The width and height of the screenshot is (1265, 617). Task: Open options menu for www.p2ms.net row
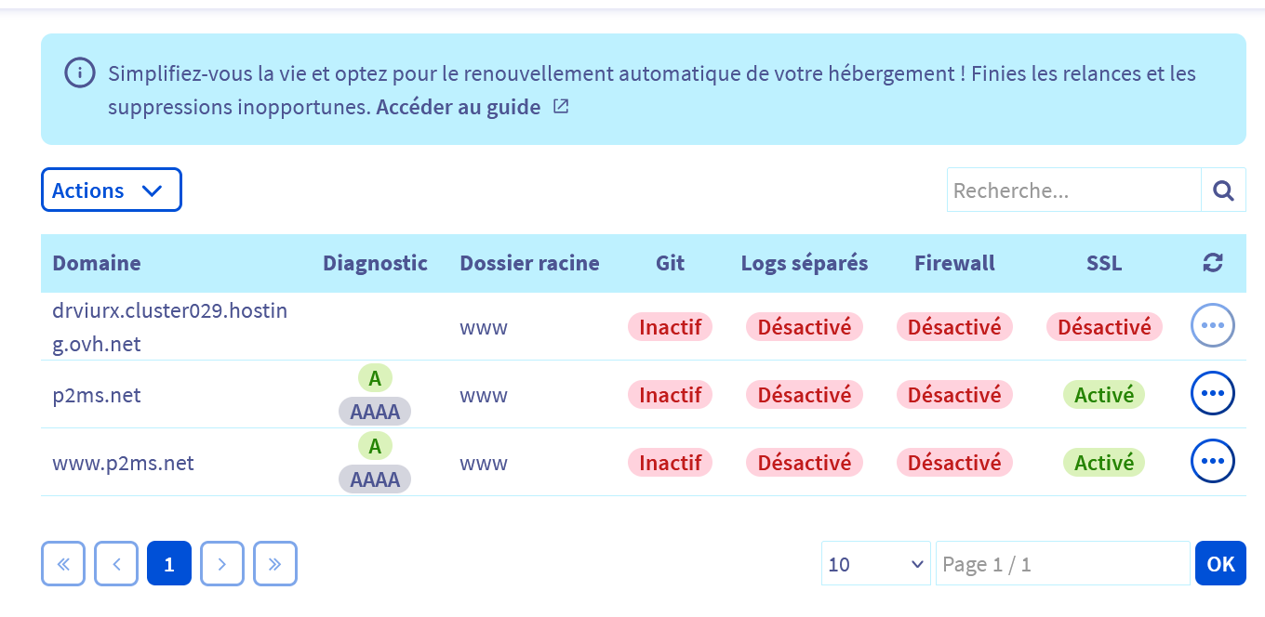1212,461
